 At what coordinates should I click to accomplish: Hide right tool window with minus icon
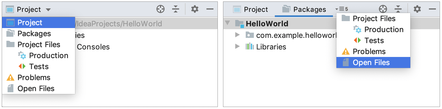(x=432, y=9)
